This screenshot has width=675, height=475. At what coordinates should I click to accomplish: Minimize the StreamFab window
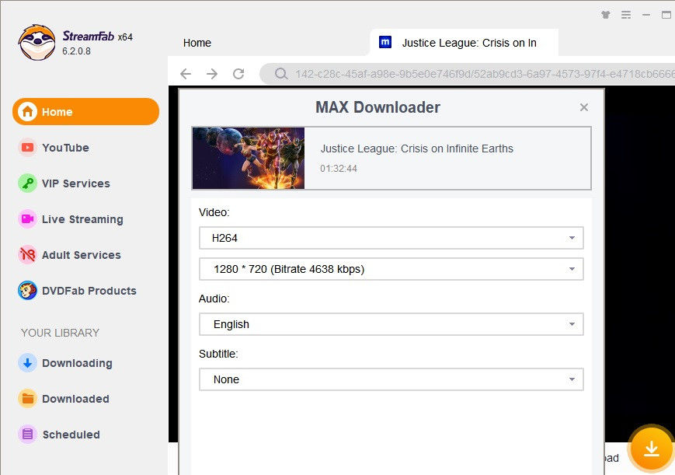(x=646, y=15)
